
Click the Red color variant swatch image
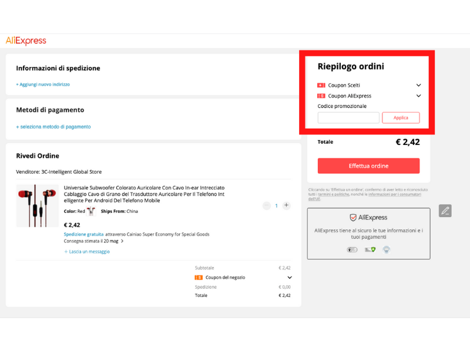click(x=91, y=211)
